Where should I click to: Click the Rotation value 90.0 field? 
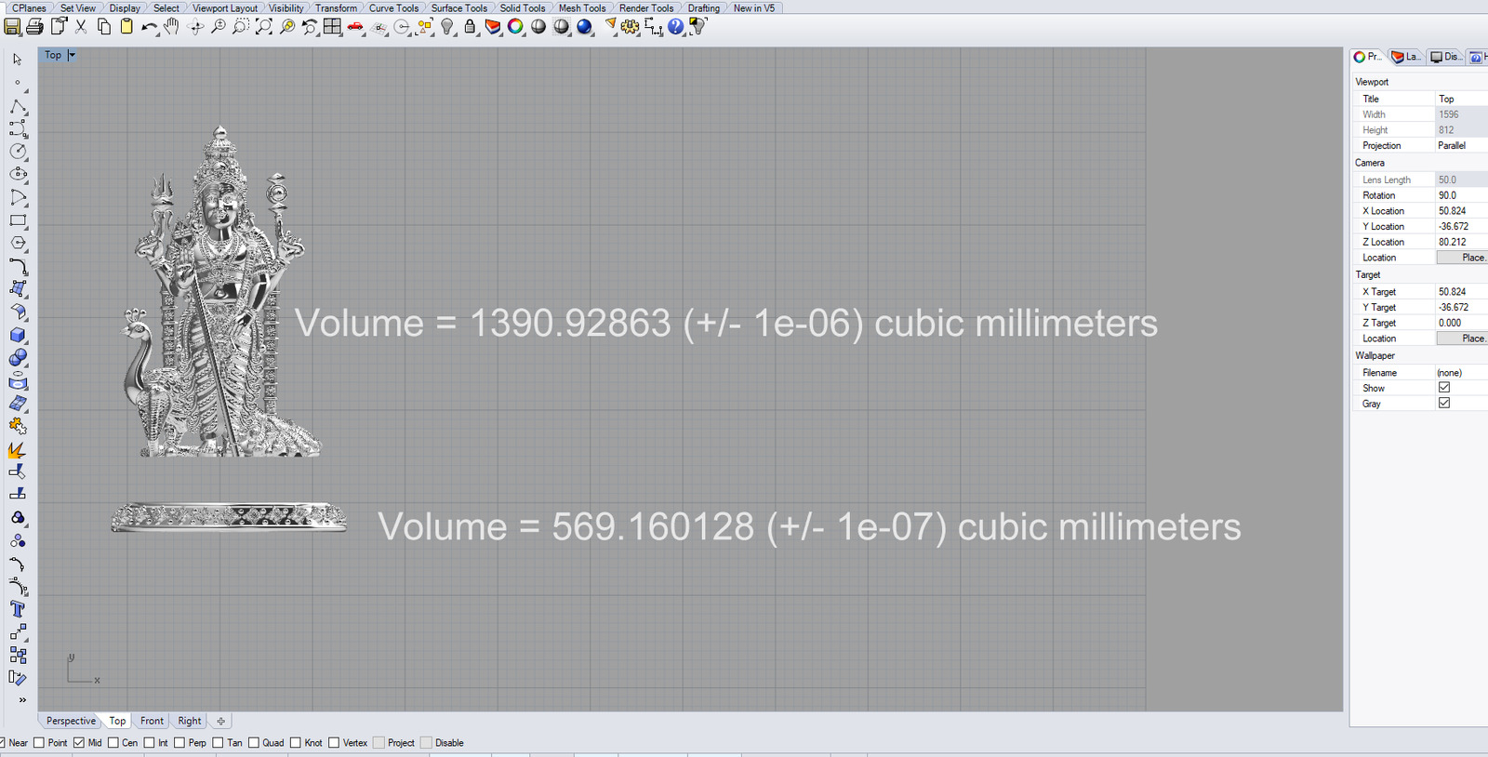point(1461,195)
